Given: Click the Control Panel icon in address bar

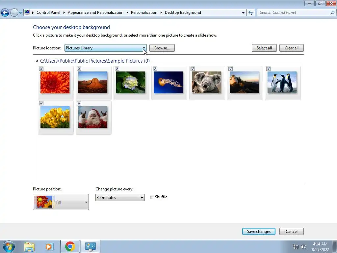Looking at the screenshot, I should tap(27, 12).
